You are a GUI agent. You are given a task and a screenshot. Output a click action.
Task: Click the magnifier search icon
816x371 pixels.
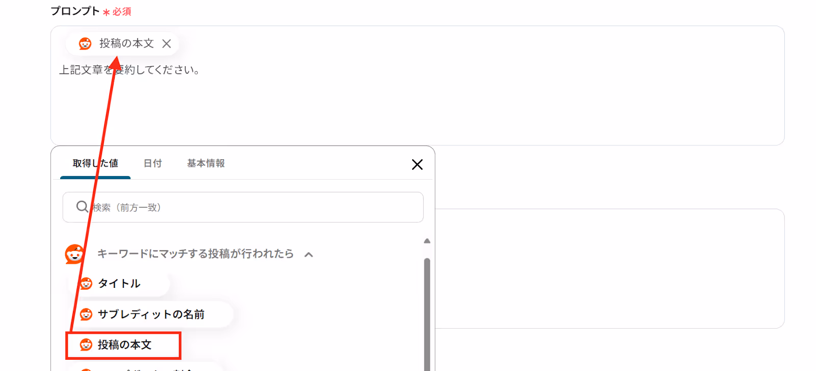(82, 207)
